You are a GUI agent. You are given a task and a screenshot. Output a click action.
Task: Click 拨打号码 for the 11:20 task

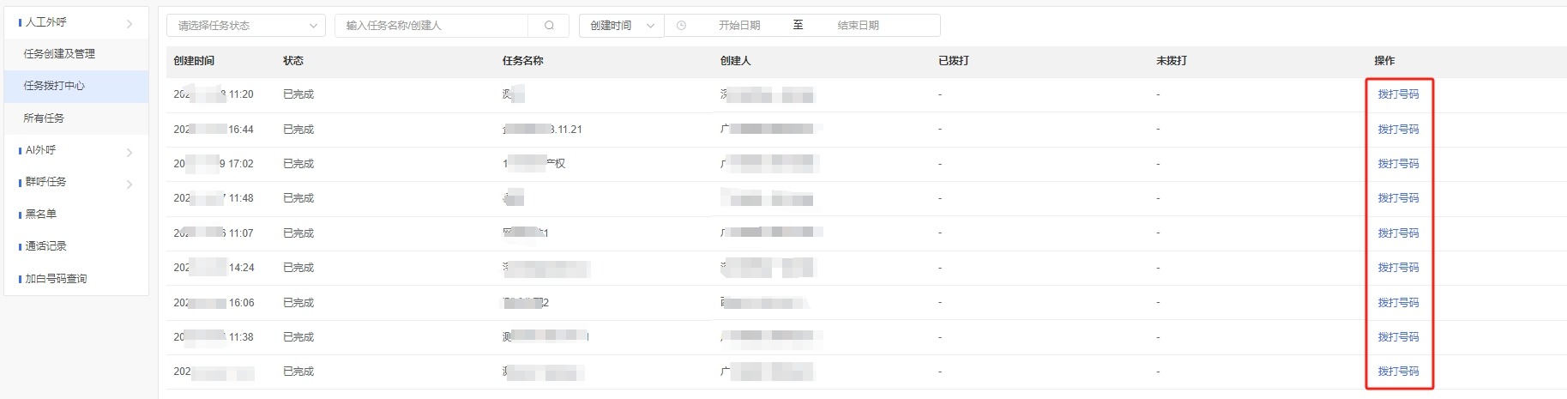point(1398,94)
